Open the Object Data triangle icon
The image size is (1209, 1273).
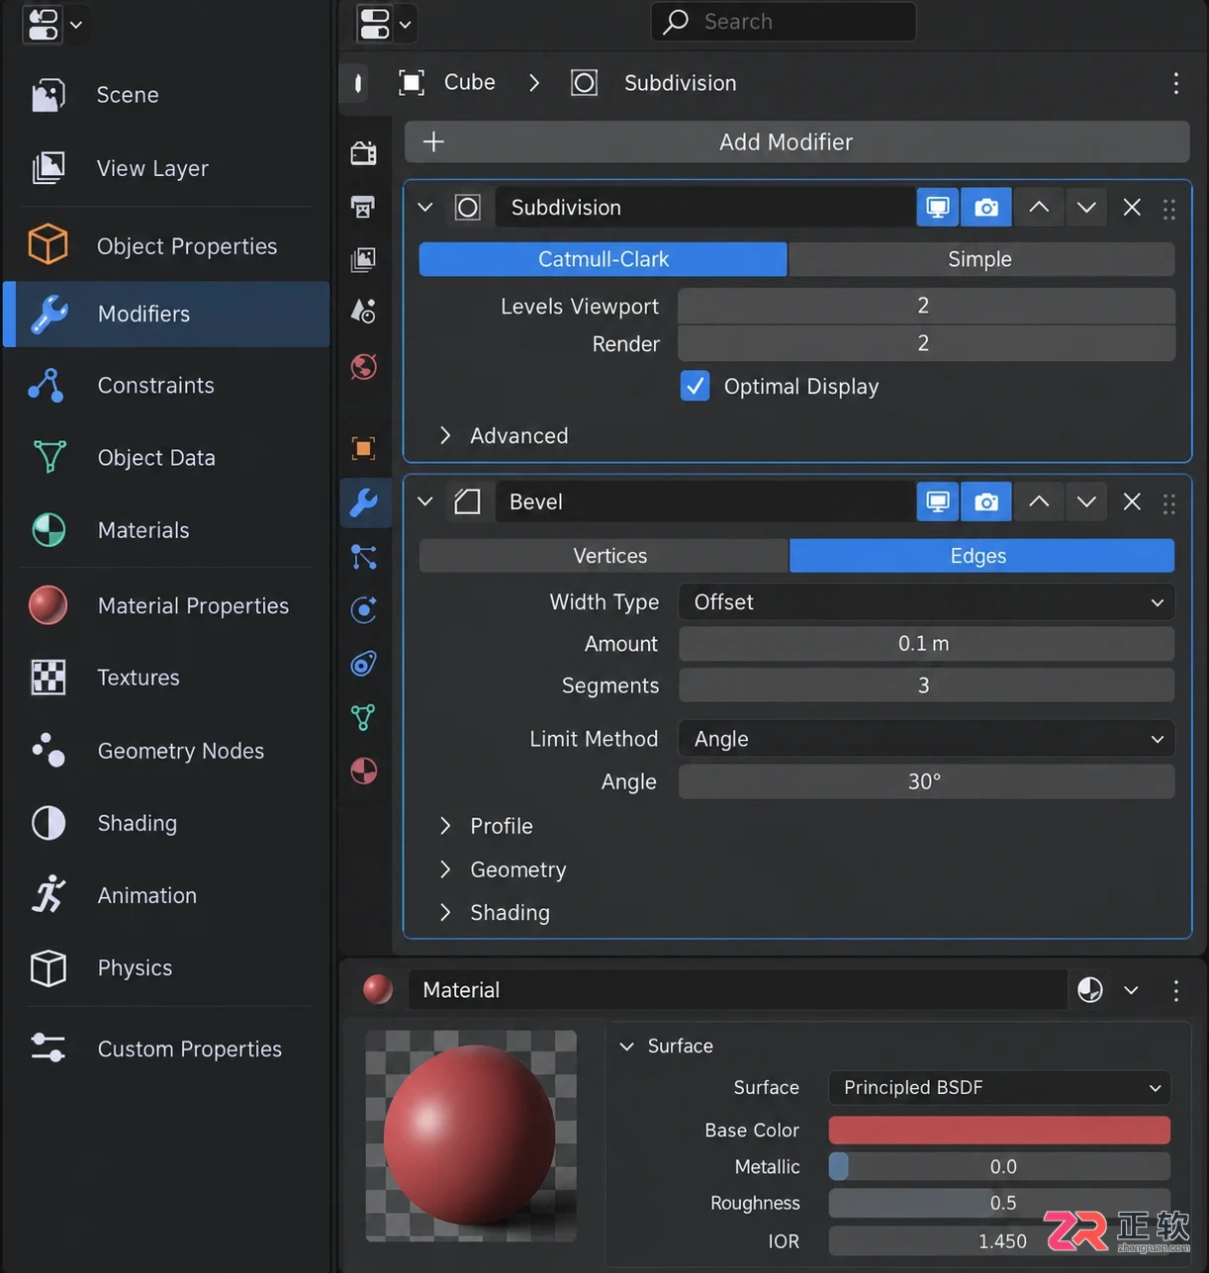48,457
